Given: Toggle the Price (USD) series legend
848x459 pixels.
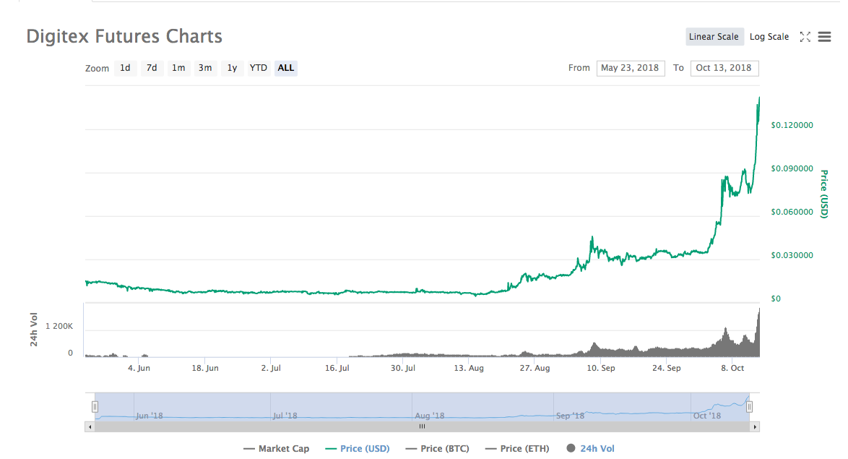Looking at the screenshot, I should [x=357, y=449].
